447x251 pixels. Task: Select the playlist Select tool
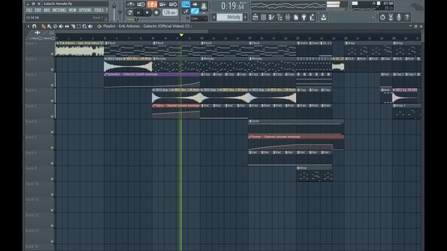79,26
